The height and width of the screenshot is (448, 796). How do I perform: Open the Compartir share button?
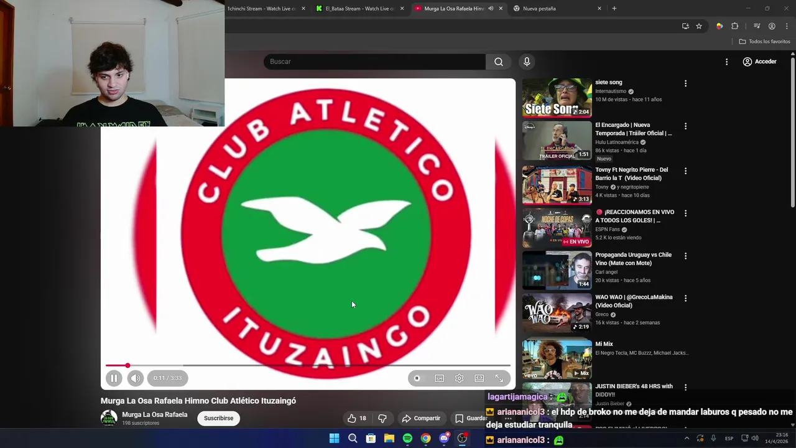coord(421,418)
